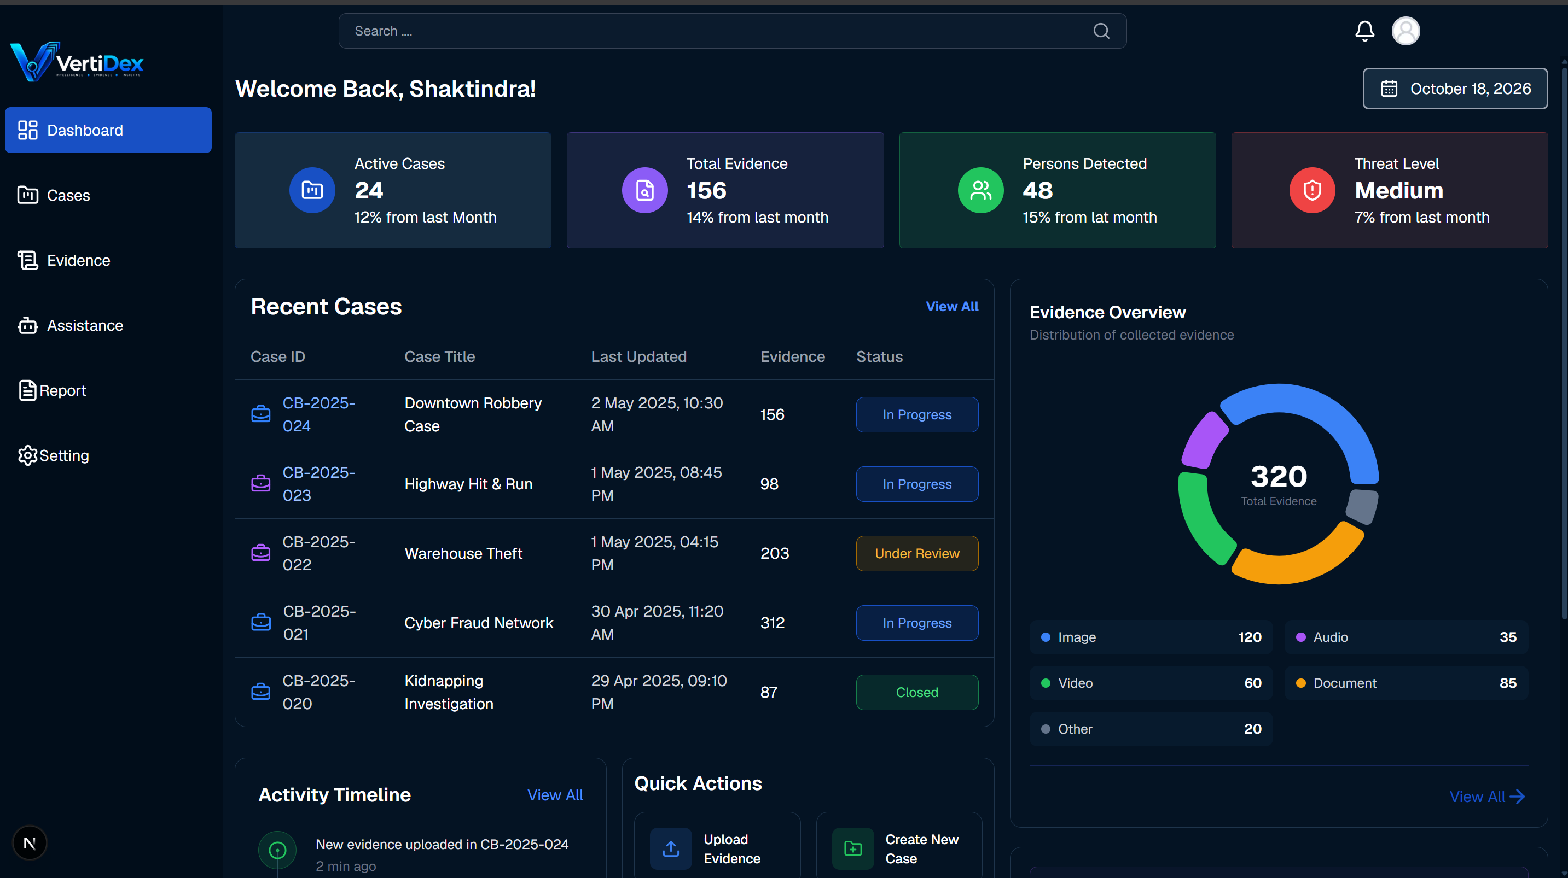Image resolution: width=1568 pixels, height=878 pixels.
Task: Click the briefcase icon for CB-2025-024
Action: coord(260,414)
